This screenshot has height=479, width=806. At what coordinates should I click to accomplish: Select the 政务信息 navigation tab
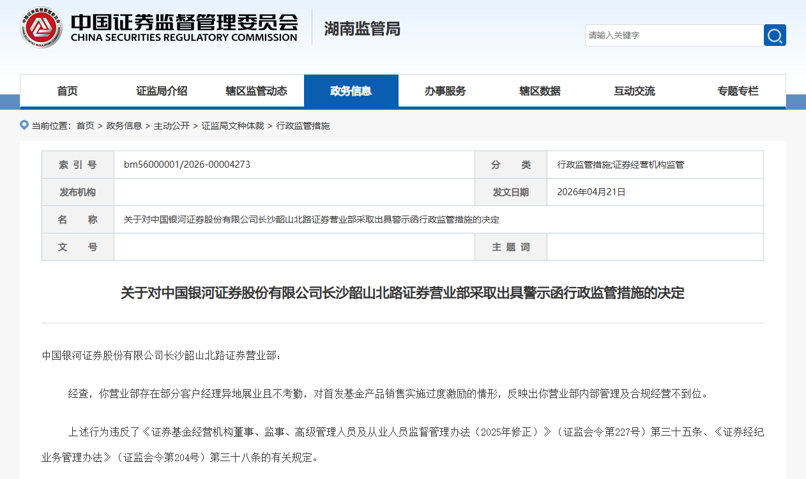point(351,91)
